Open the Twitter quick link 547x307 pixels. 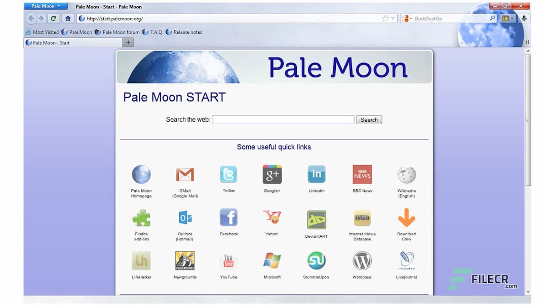(x=228, y=174)
